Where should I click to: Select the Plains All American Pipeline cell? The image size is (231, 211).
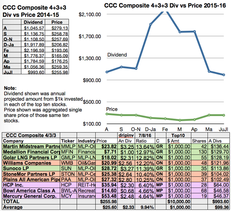click(31, 180)
